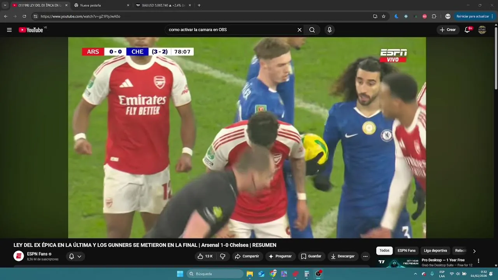Go back to the previous page
This screenshot has width=498, height=280.
pyautogui.click(x=6, y=16)
